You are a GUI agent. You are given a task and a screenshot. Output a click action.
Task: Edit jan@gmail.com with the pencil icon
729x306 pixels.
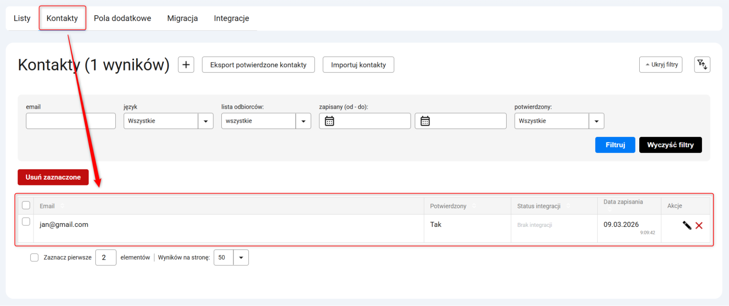coord(687,225)
